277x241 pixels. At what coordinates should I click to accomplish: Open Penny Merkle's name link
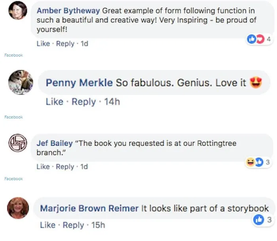79,82
